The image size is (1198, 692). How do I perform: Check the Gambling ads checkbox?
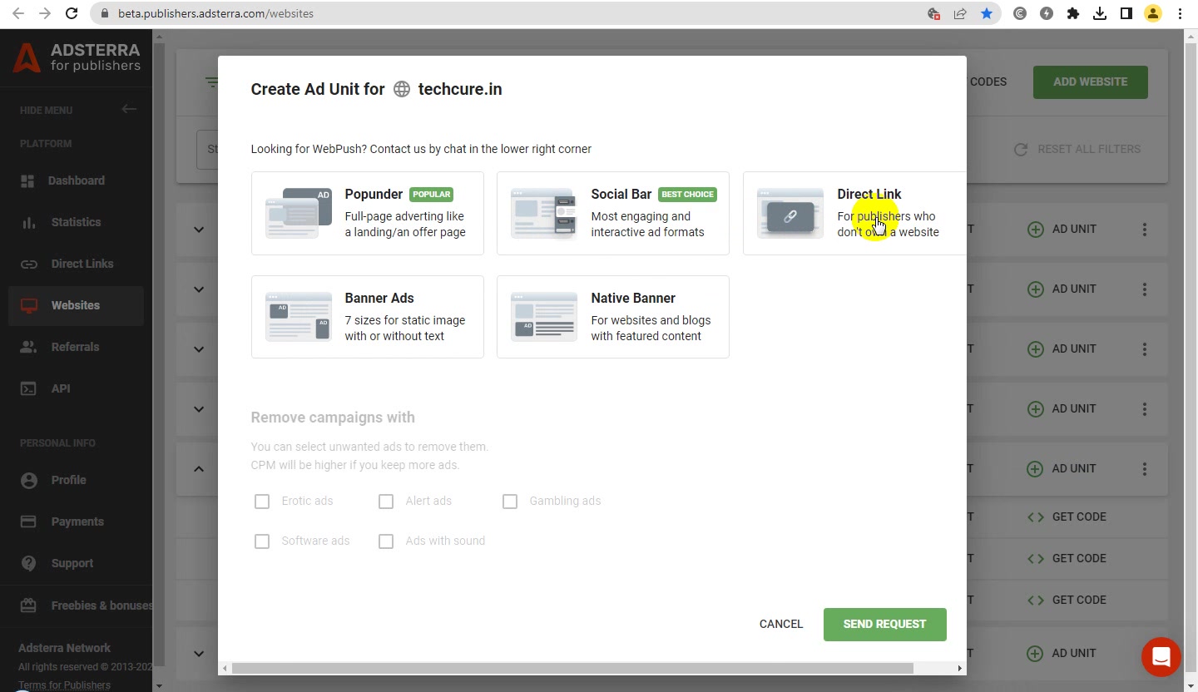[510, 502]
